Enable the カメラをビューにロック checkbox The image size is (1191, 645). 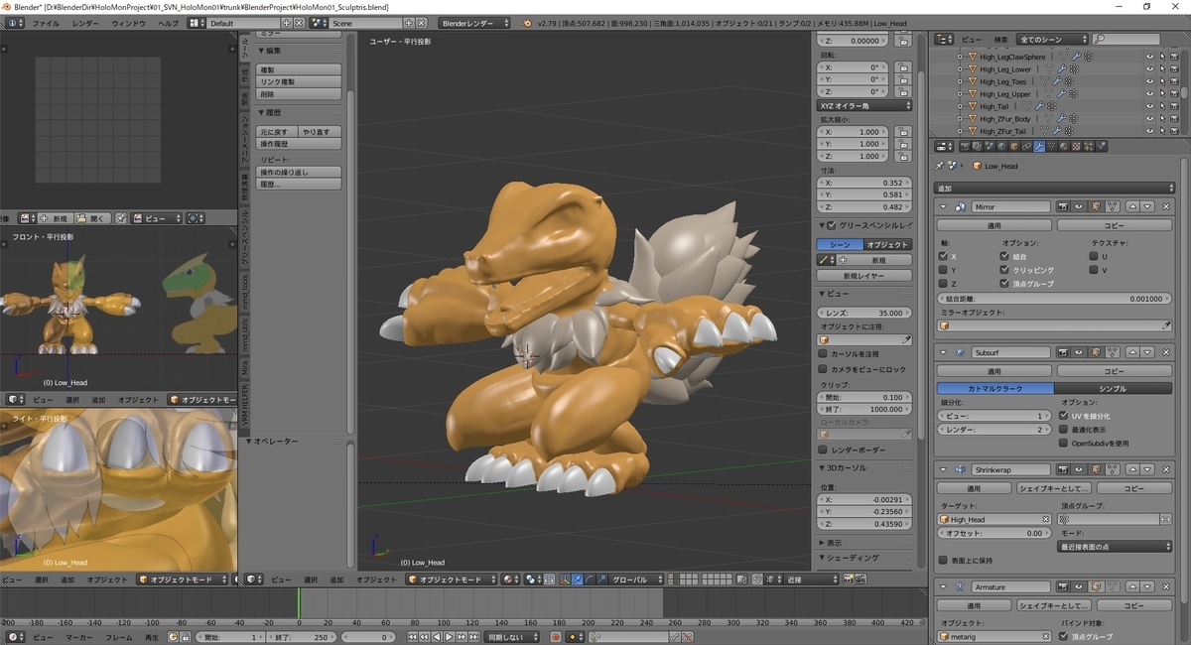tap(823, 369)
